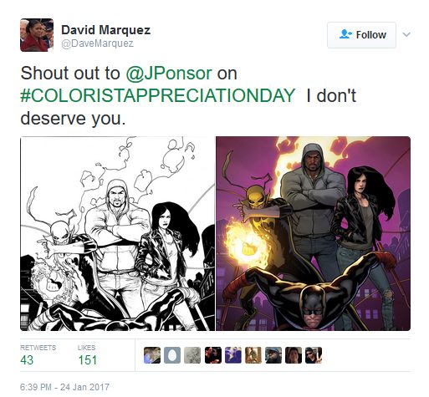Open the fifth liker avatar in purple
Screen dimensions: 429x397
click(x=233, y=355)
